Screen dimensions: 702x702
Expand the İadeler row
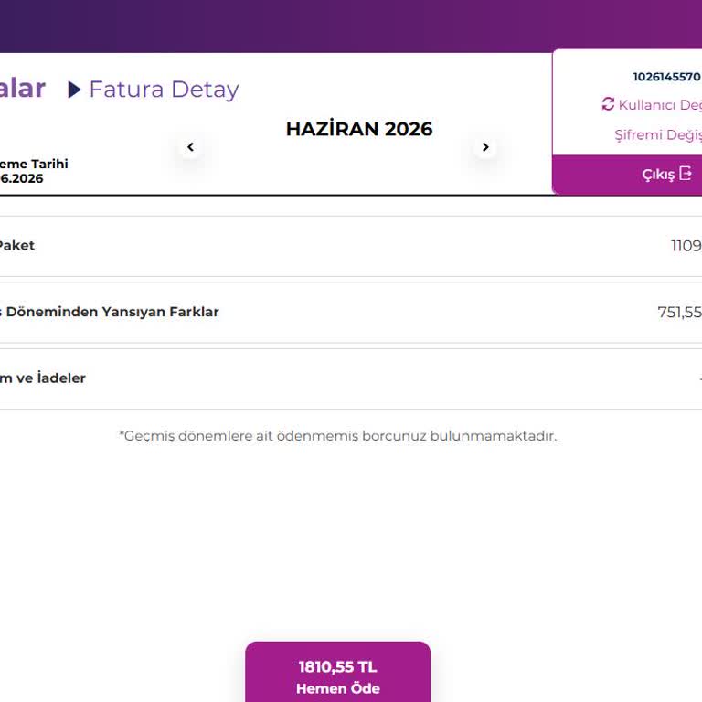351,378
